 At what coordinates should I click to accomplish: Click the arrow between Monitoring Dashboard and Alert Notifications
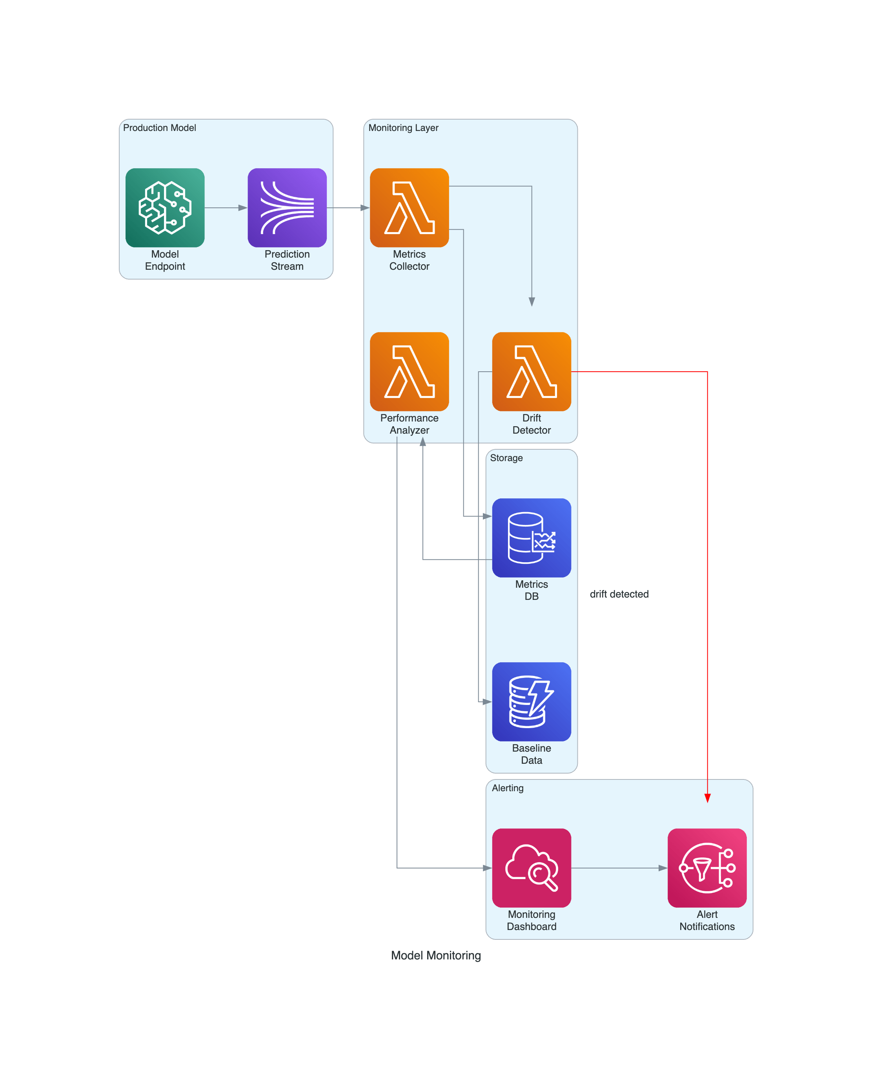(620, 868)
